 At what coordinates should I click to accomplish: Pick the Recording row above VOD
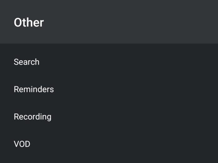(32, 117)
